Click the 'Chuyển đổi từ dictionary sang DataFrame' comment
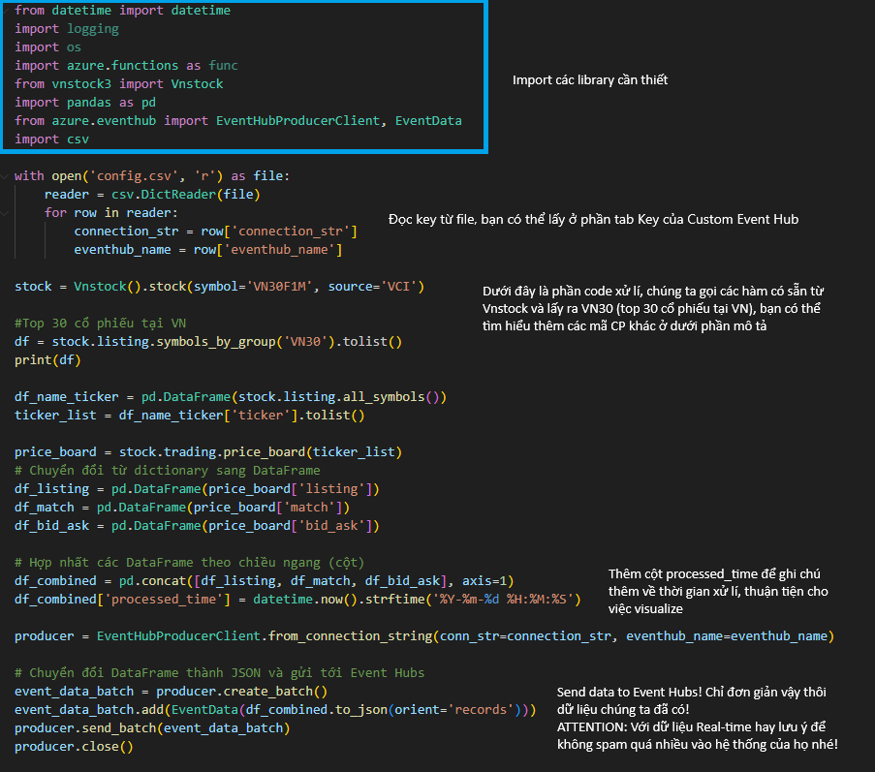Screen dimensions: 875x772 point(168,470)
